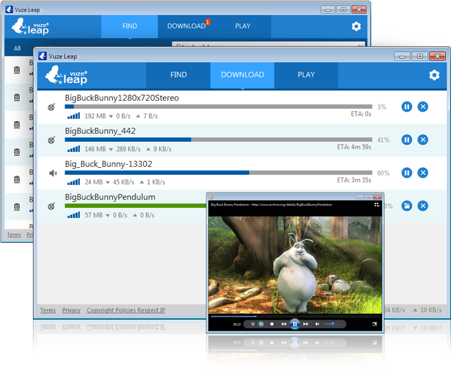Switch to the PLAY tab in front window

coord(306,75)
